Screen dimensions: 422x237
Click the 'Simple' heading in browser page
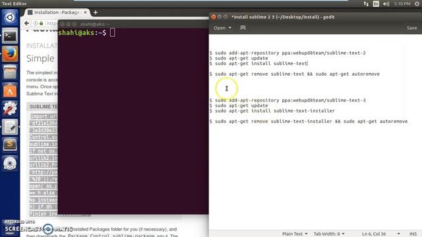[x=40, y=59]
